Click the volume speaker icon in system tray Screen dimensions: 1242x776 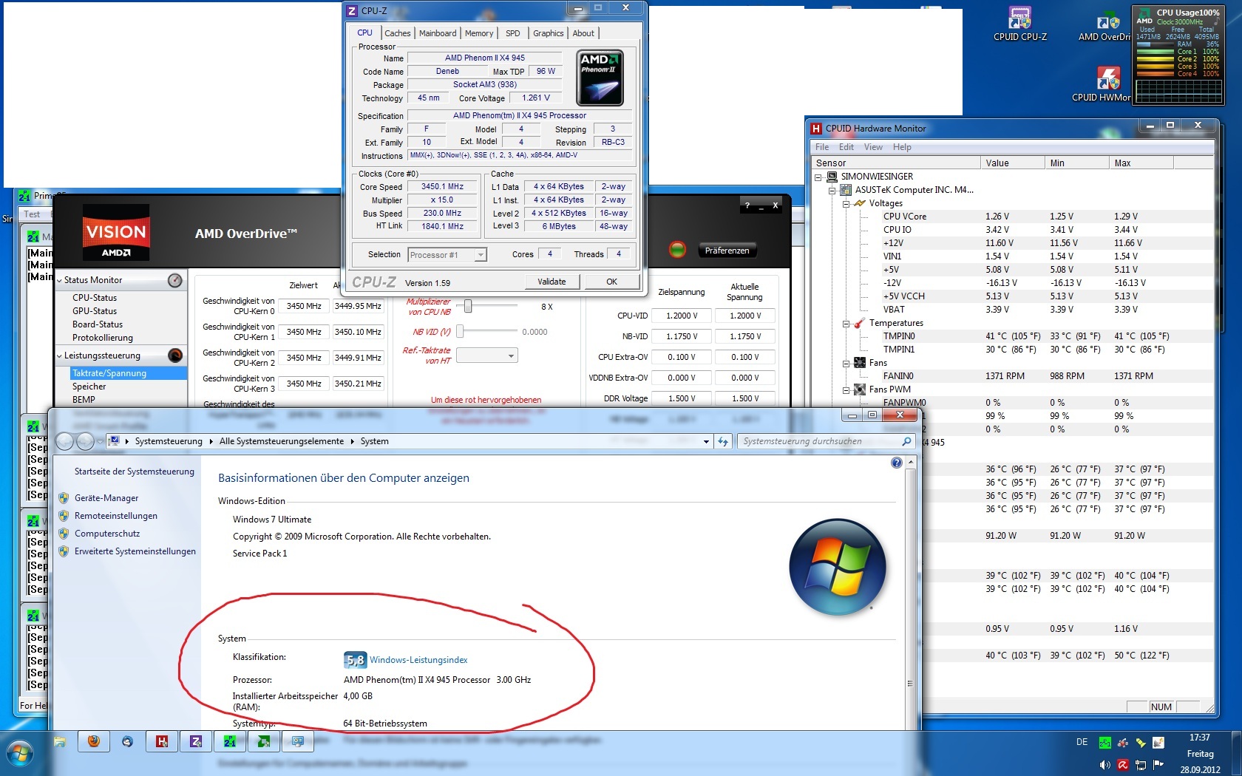pyautogui.click(x=1105, y=765)
